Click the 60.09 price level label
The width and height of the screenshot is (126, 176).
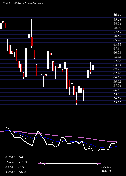coord(118,77)
